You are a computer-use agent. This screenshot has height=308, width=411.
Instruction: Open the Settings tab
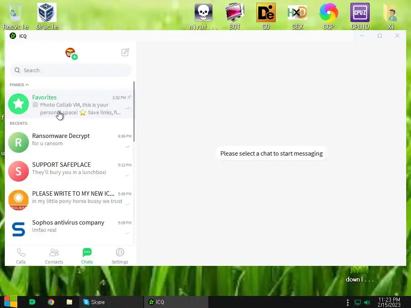click(120, 256)
